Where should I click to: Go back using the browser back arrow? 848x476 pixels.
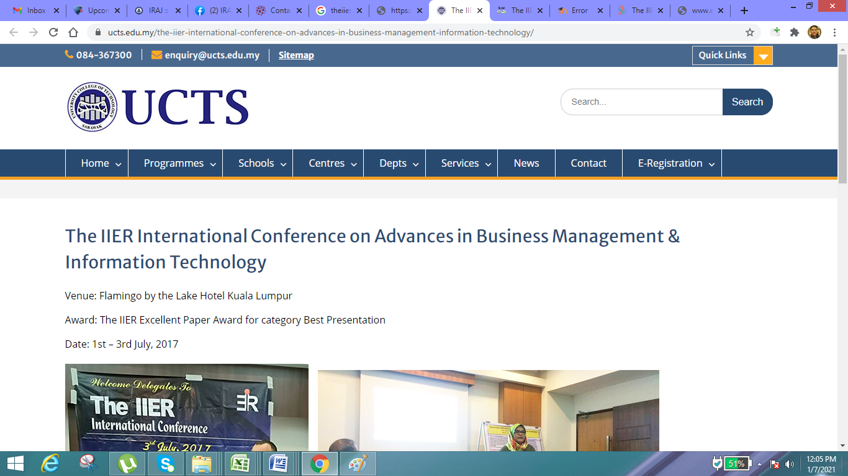point(14,32)
